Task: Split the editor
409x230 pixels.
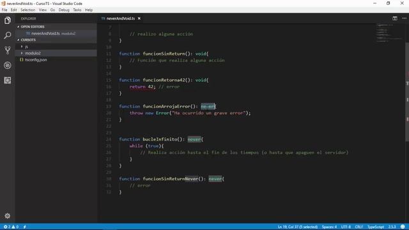Action: tap(395, 19)
